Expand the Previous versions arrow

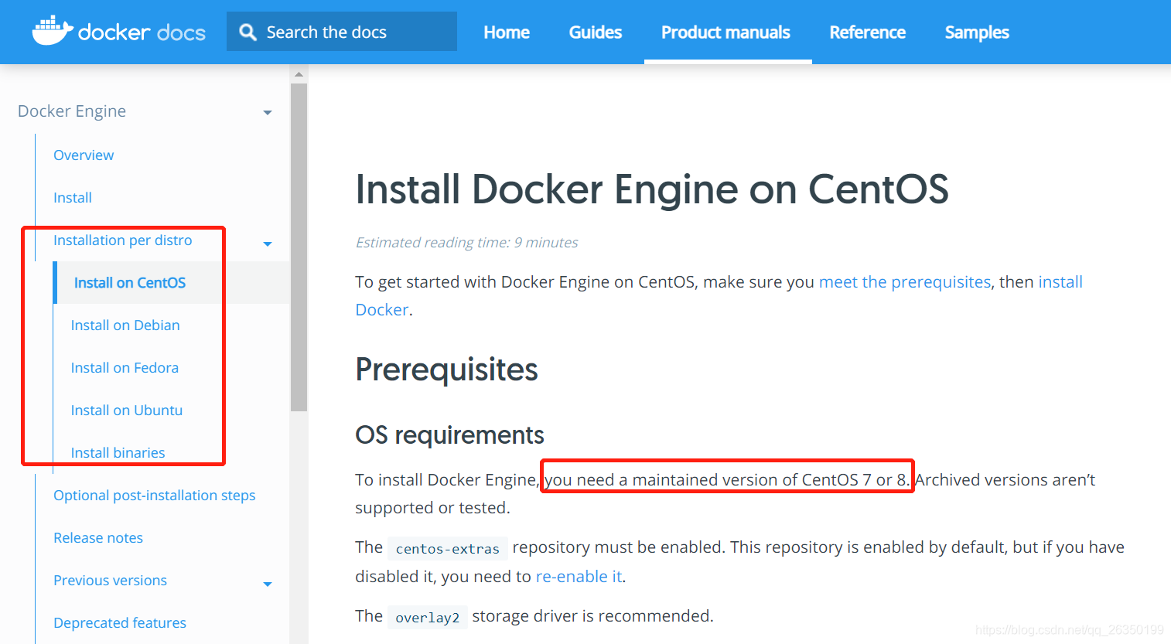(268, 584)
